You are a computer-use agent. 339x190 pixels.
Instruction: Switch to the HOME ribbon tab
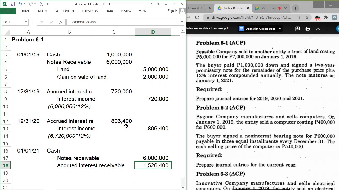(x=25, y=11)
